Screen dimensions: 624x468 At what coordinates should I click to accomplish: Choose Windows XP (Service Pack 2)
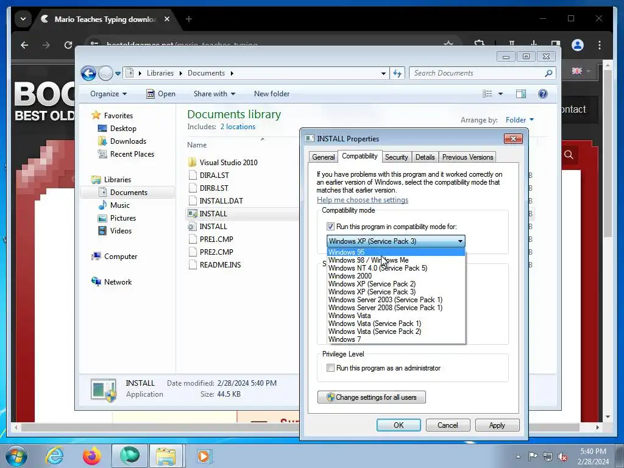click(x=396, y=284)
